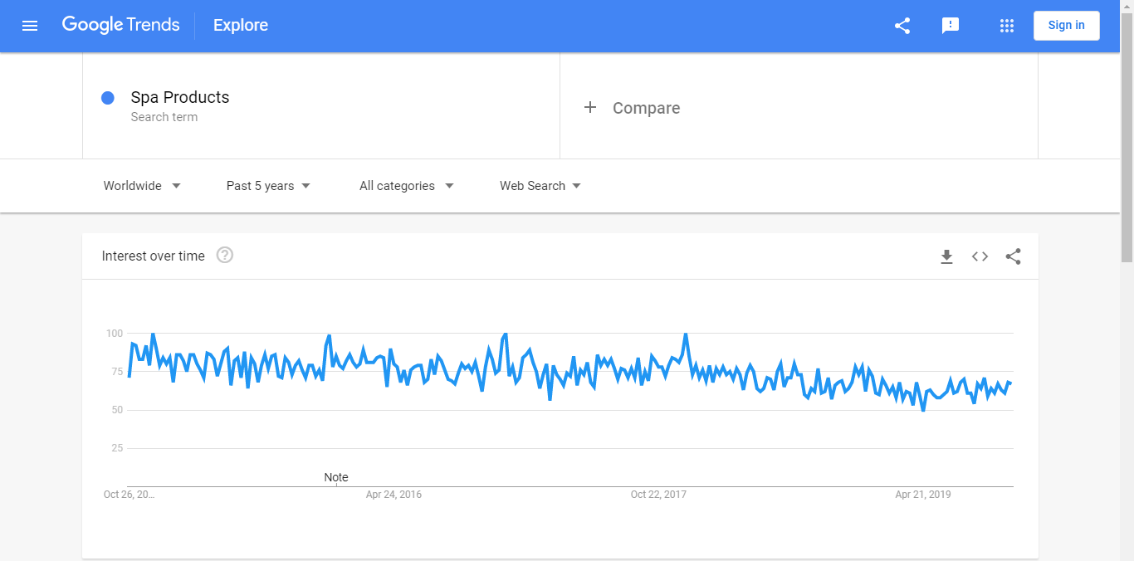The height and width of the screenshot is (561, 1134).
Task: Click the plus icon beside Compare
Action: 590,107
